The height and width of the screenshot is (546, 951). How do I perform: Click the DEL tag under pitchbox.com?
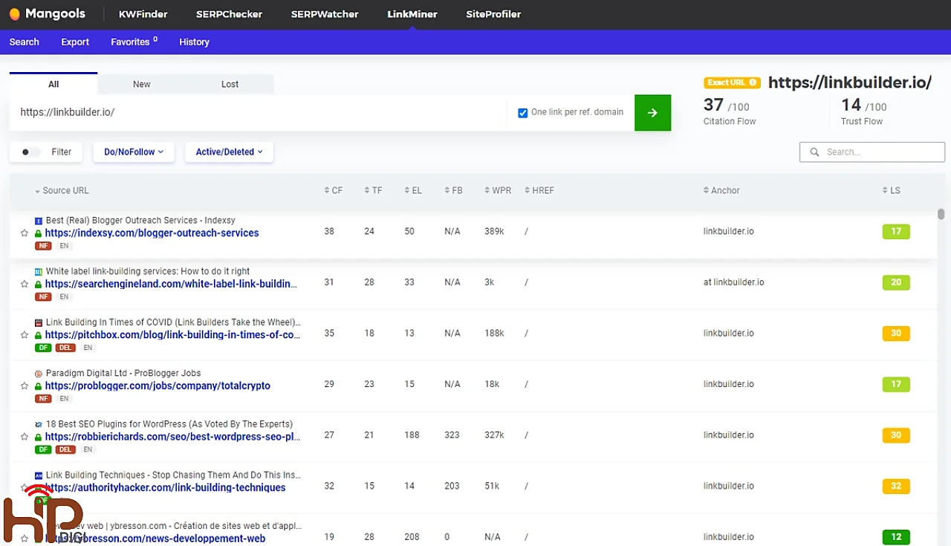click(x=65, y=348)
